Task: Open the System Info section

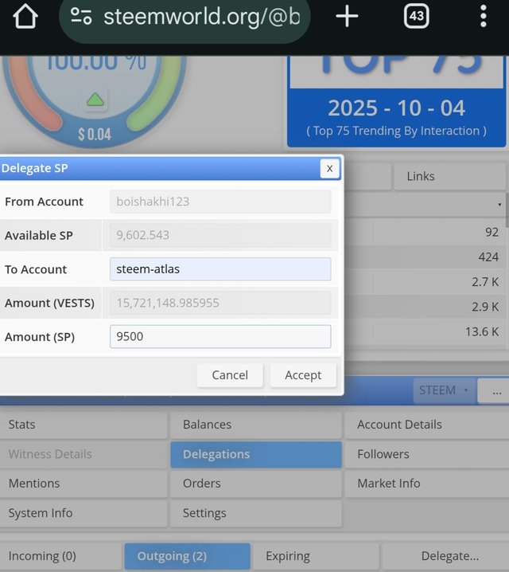Action: click(84, 513)
